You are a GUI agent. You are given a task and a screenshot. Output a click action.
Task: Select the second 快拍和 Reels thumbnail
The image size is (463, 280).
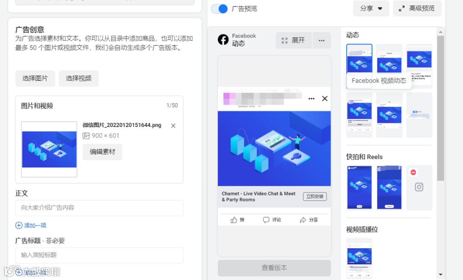389,188
